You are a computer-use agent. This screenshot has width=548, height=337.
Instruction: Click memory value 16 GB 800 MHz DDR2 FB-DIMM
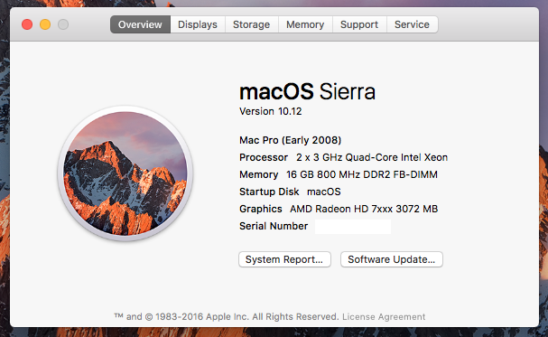[362, 174]
